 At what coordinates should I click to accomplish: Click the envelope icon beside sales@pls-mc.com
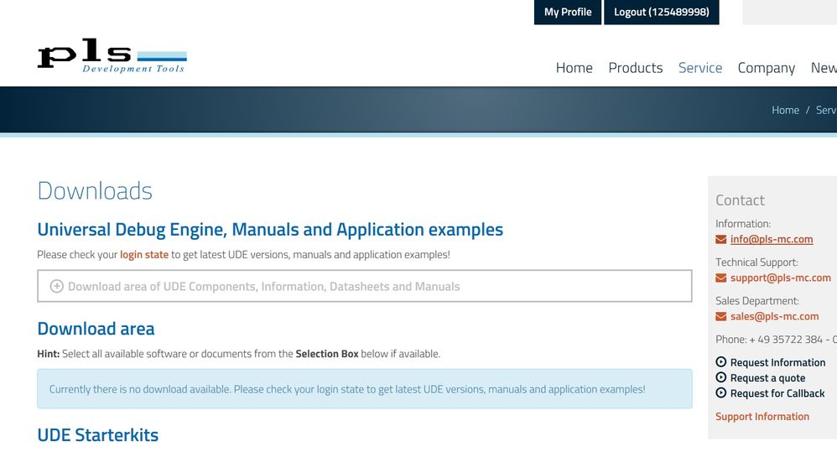pos(720,316)
